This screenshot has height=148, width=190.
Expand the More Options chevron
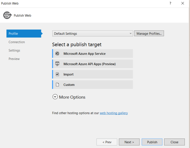[55, 97]
